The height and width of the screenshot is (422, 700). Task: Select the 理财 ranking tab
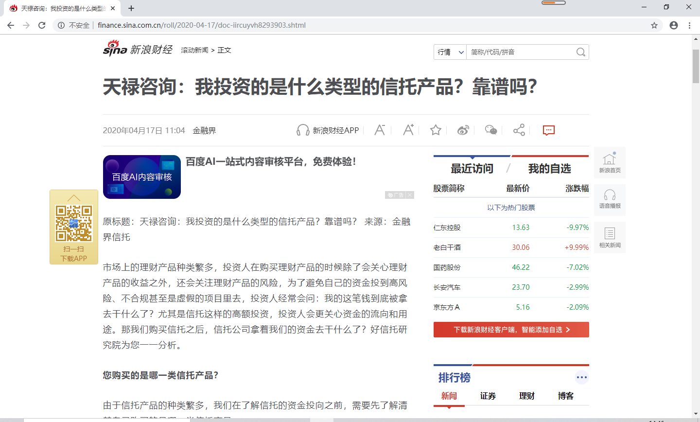click(x=527, y=396)
